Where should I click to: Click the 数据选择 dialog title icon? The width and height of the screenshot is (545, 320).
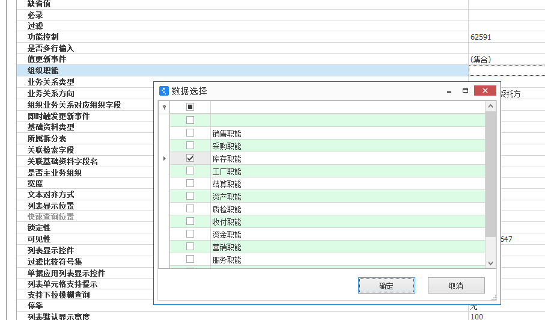point(163,91)
